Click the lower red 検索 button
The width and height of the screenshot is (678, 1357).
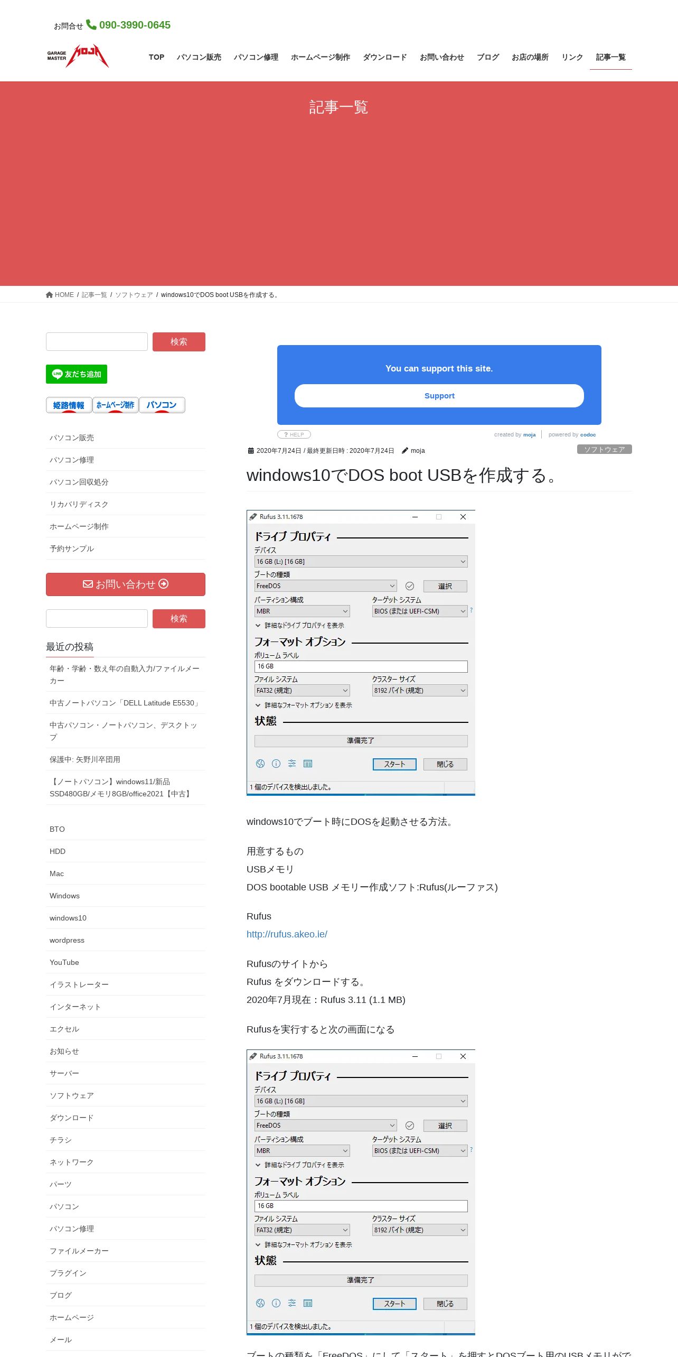point(179,619)
